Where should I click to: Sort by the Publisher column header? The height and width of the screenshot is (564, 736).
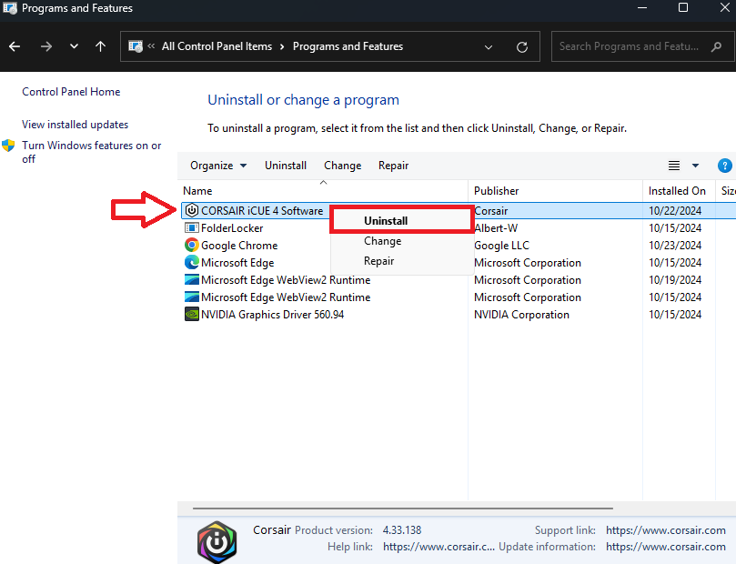click(496, 191)
